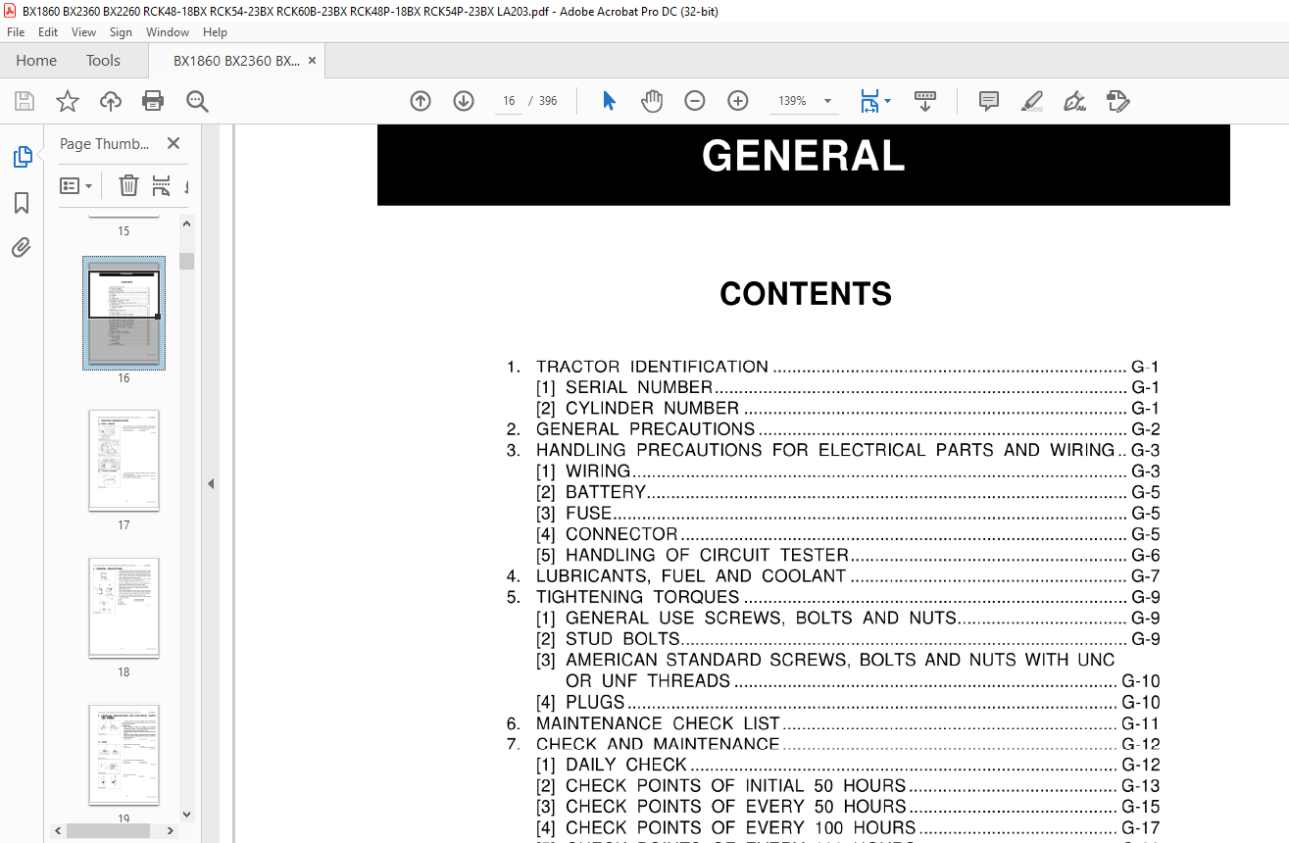Click the [2] CYLINDER NUMBER contents line

coord(848,408)
